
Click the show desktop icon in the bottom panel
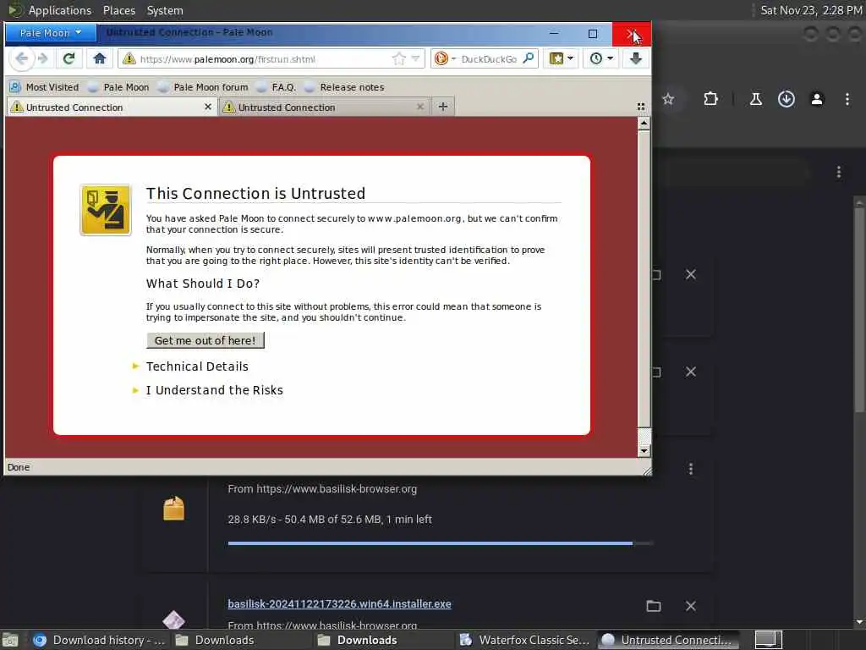pos(10,640)
